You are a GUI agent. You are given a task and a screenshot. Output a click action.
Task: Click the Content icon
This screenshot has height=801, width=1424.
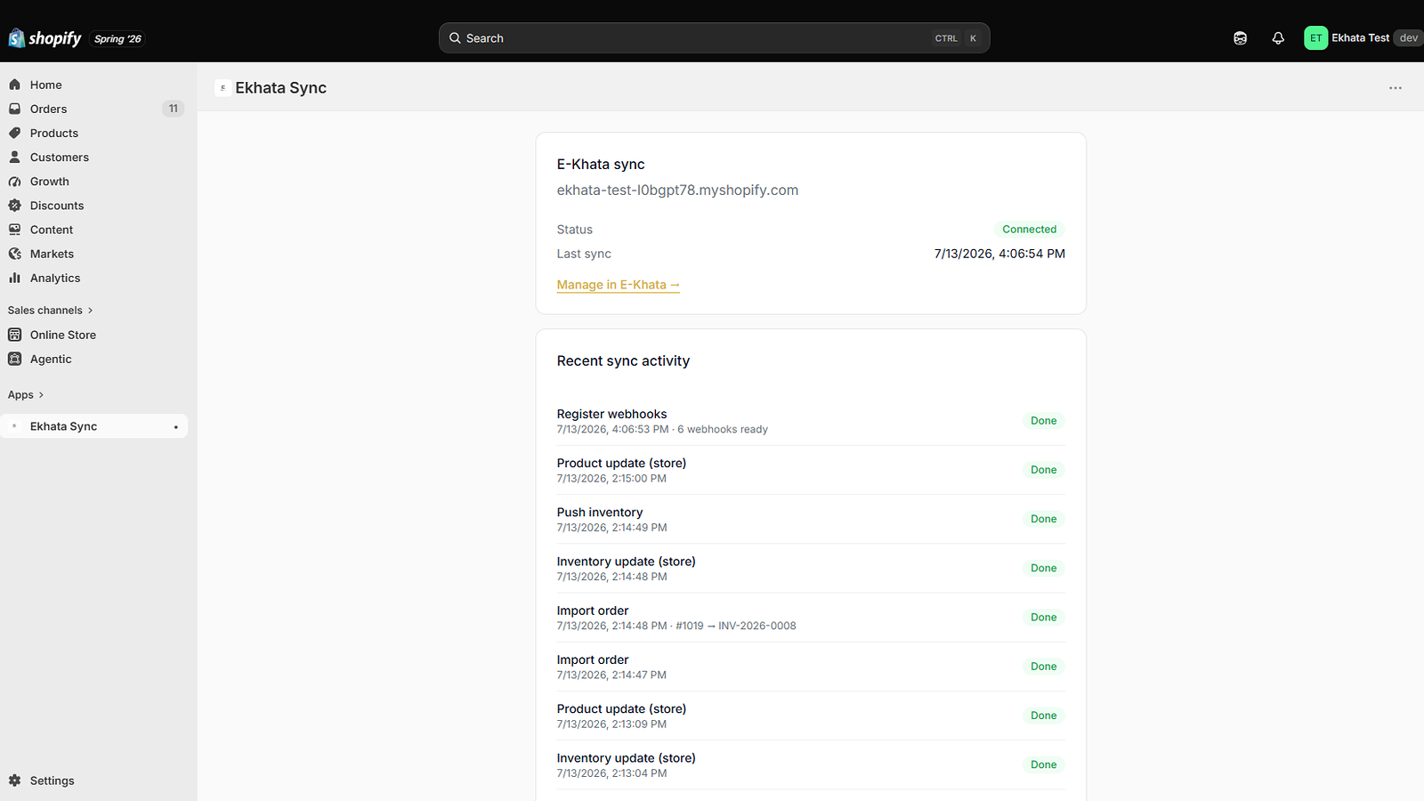click(14, 230)
